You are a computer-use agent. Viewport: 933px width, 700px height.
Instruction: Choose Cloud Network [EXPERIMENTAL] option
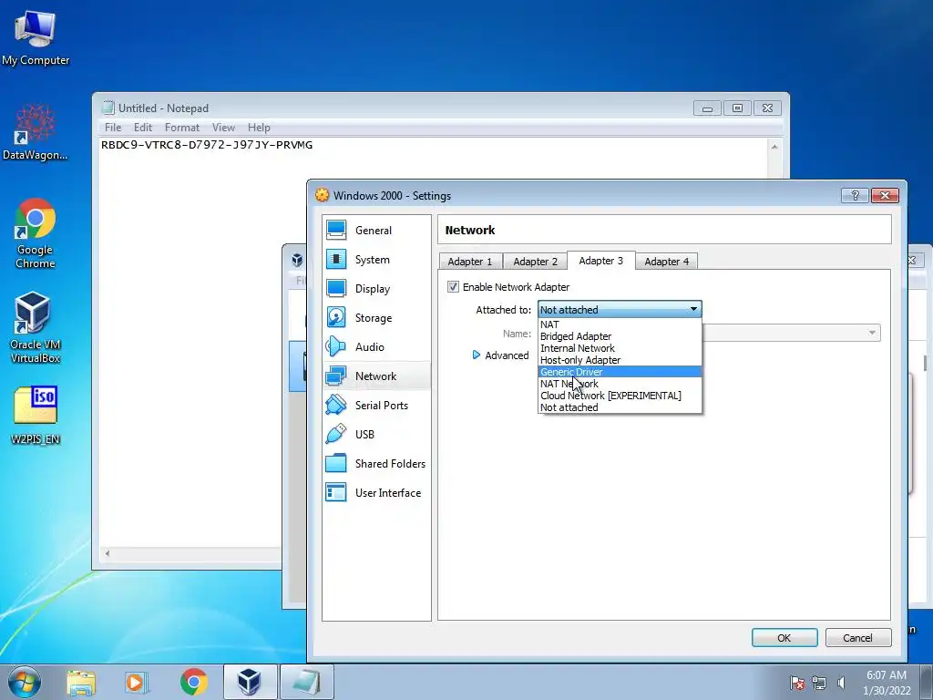click(620, 396)
